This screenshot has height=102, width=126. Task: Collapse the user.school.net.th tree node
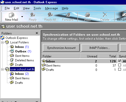[x=3, y=69]
